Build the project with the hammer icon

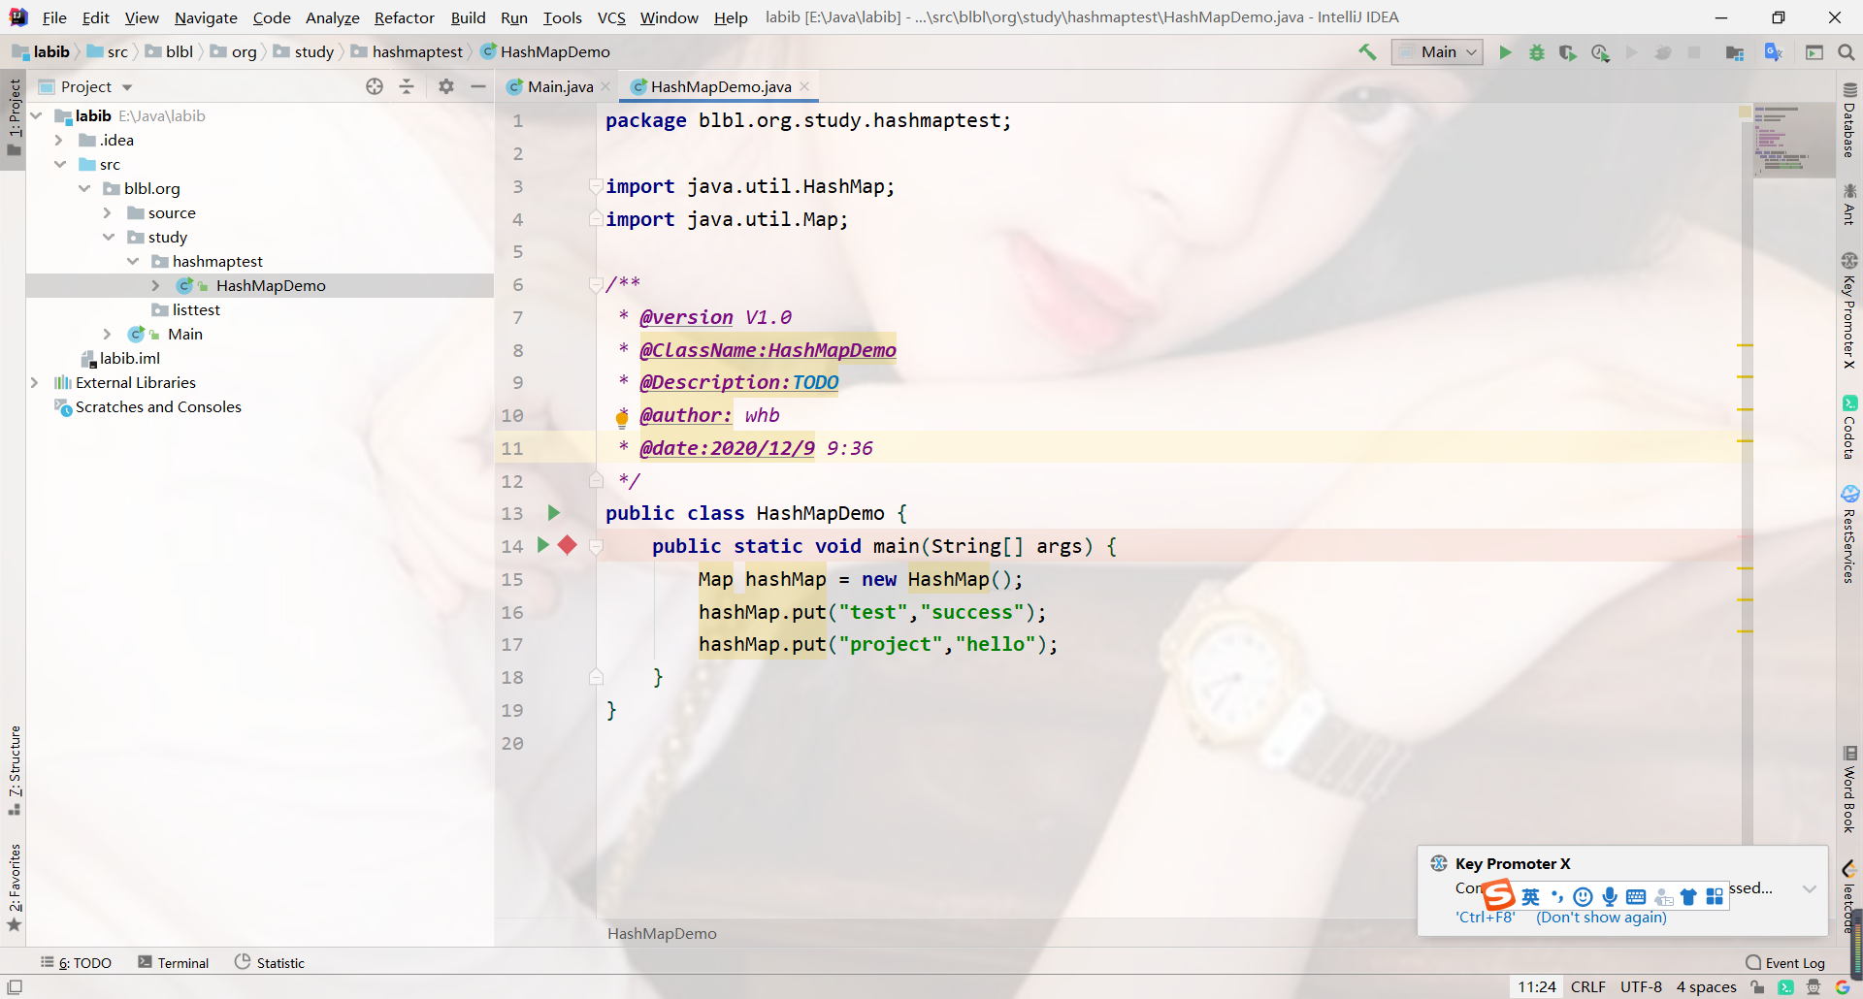(x=1367, y=52)
